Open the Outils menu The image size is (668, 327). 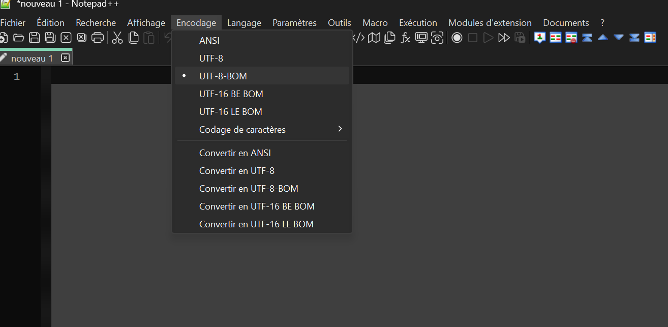(x=340, y=23)
